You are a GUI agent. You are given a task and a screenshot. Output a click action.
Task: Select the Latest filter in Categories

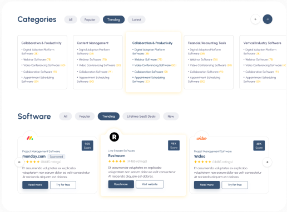click(136, 19)
